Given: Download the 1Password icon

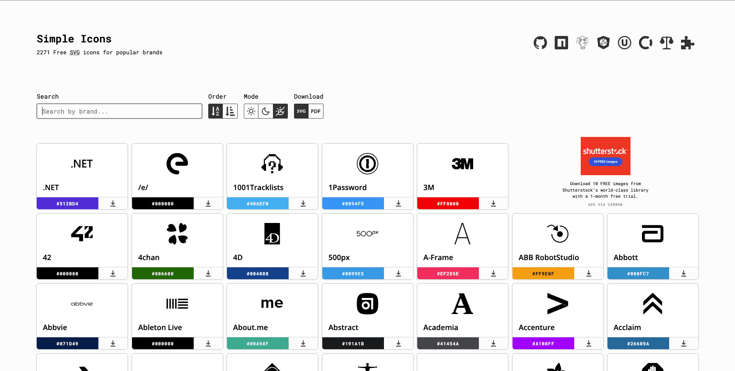Looking at the screenshot, I should coord(399,203).
